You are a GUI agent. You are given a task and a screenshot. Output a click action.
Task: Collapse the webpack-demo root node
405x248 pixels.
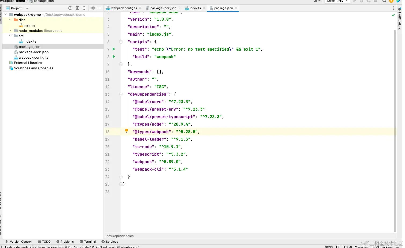(x=6, y=14)
